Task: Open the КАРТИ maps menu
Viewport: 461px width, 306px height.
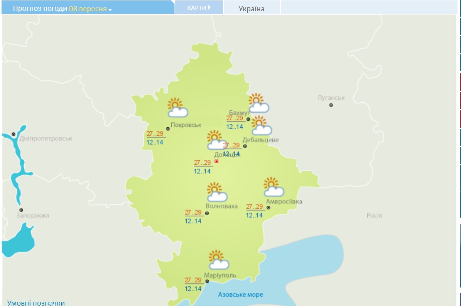Action: (199, 8)
